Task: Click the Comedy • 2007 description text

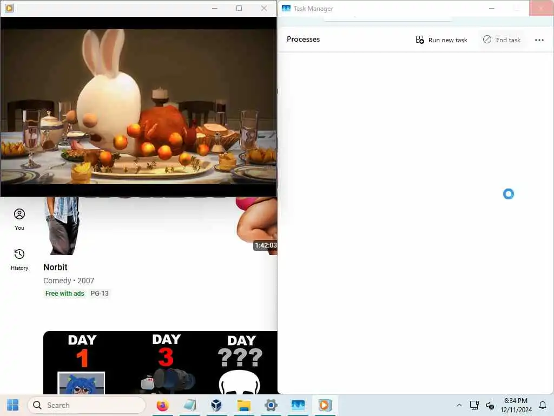Action: coord(69,281)
